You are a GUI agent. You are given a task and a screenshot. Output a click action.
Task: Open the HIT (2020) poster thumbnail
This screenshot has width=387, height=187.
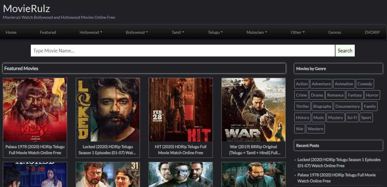pos(181,110)
